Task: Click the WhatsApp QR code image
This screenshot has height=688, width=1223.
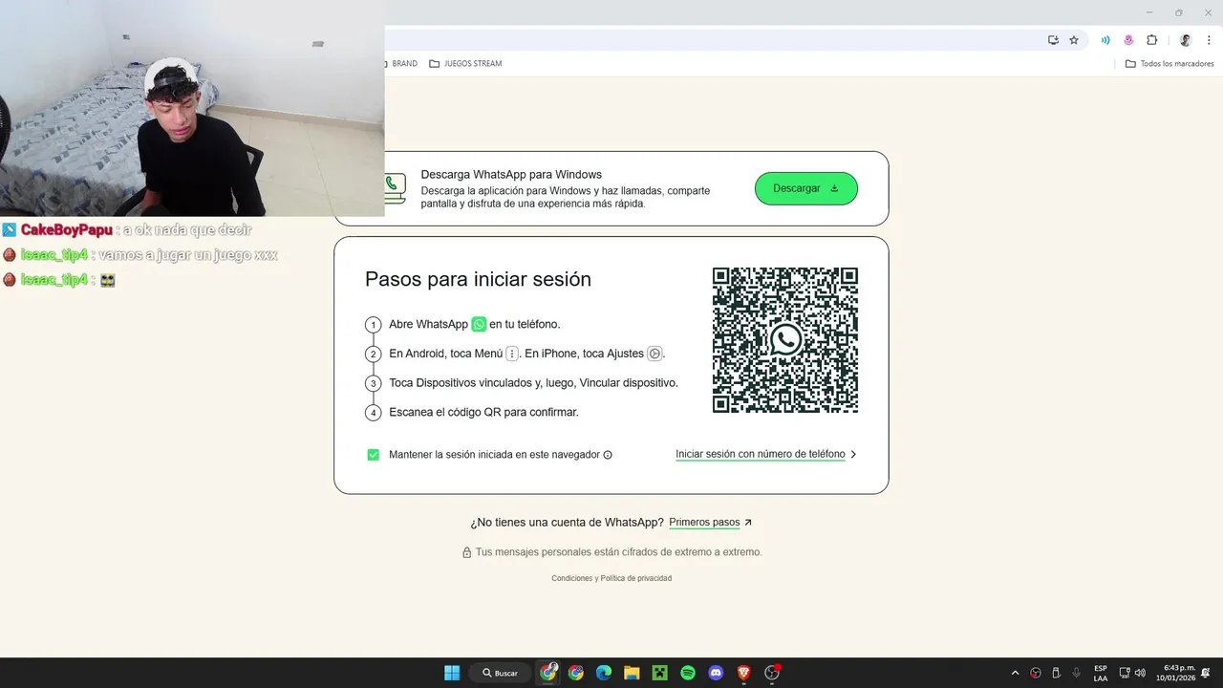Action: pos(785,340)
